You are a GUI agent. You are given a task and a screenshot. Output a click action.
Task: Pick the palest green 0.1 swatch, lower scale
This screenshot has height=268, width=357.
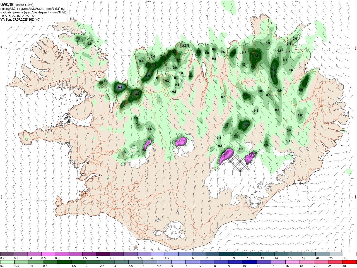7,262
